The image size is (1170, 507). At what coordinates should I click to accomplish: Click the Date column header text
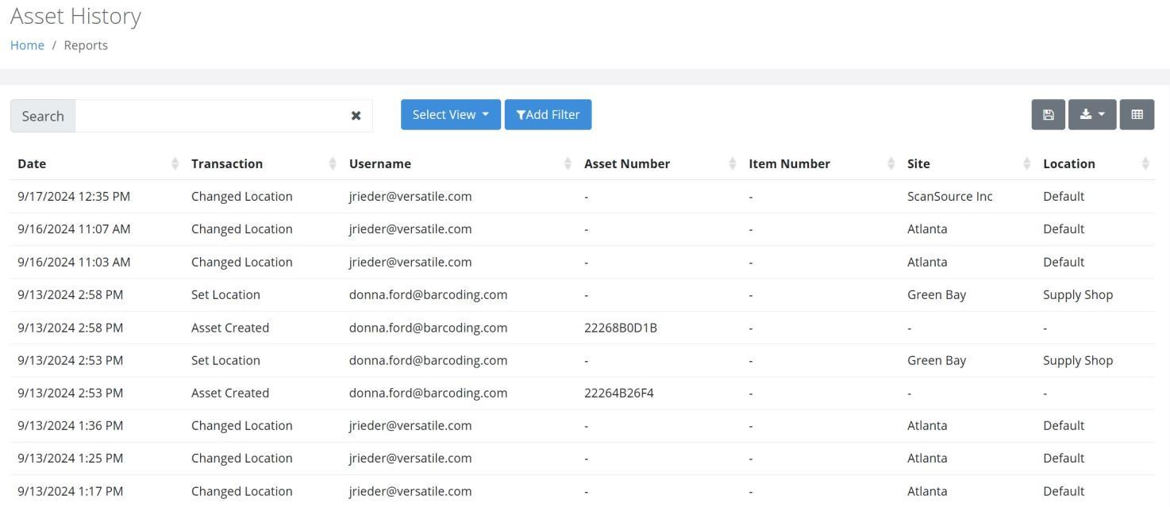pyautogui.click(x=32, y=163)
